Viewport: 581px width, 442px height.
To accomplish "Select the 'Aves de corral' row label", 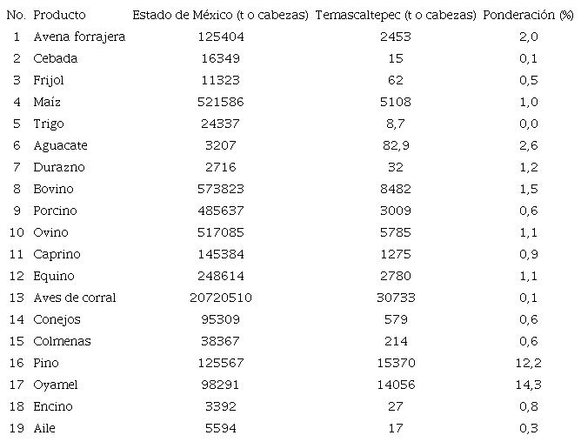I will tap(74, 298).
